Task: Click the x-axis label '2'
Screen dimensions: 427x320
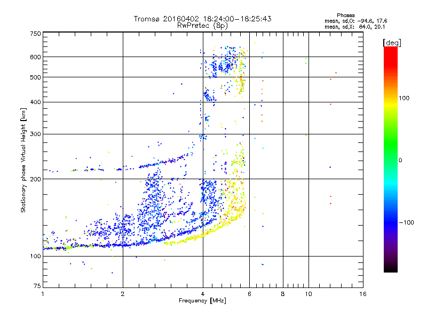Action: [x=123, y=294]
